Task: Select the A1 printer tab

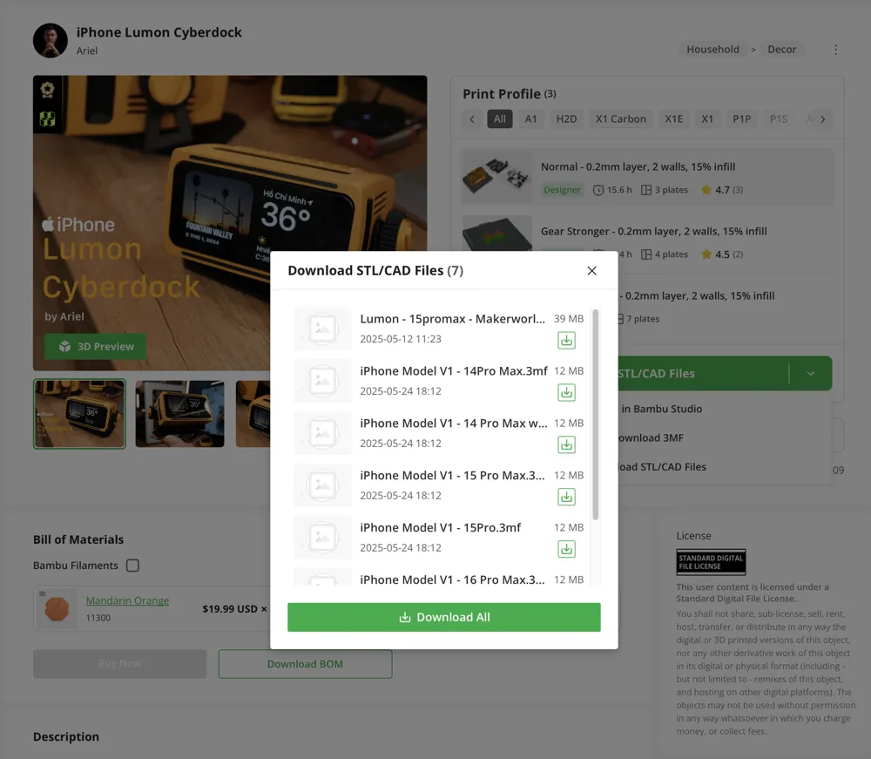Action: click(x=530, y=119)
